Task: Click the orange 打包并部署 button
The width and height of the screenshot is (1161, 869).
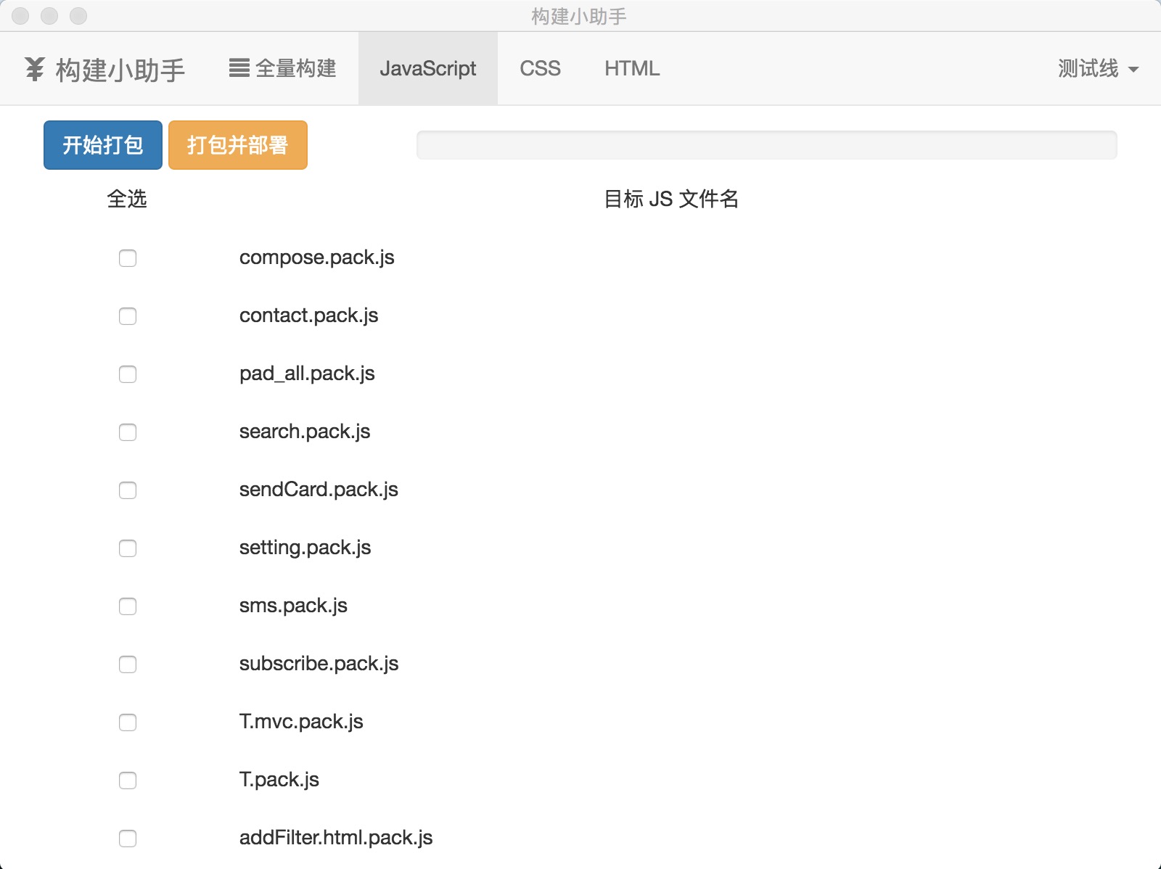Action: (x=238, y=145)
